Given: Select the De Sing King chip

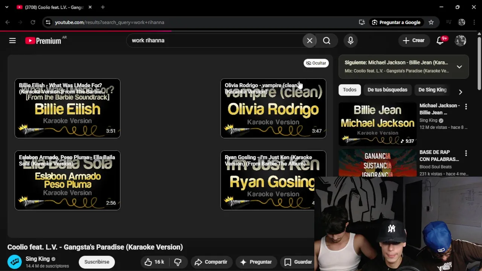Looking at the screenshot, I should [432, 90].
